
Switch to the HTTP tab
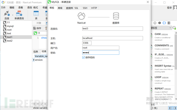(94, 8)
